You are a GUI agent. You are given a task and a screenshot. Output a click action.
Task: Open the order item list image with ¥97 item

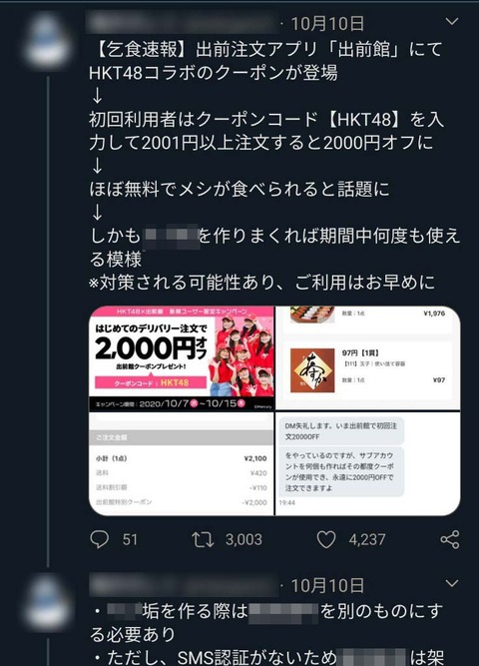tap(368, 358)
